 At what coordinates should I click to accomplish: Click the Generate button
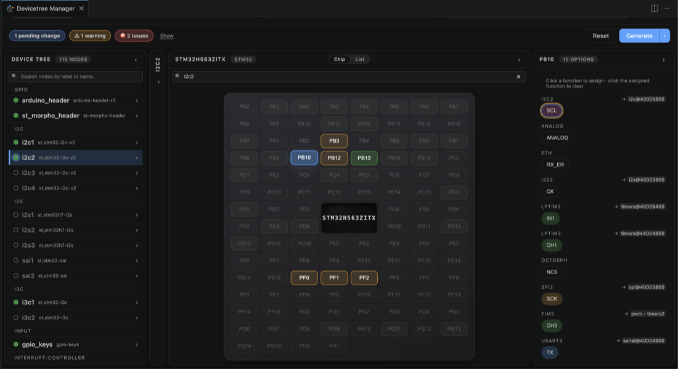(x=639, y=36)
